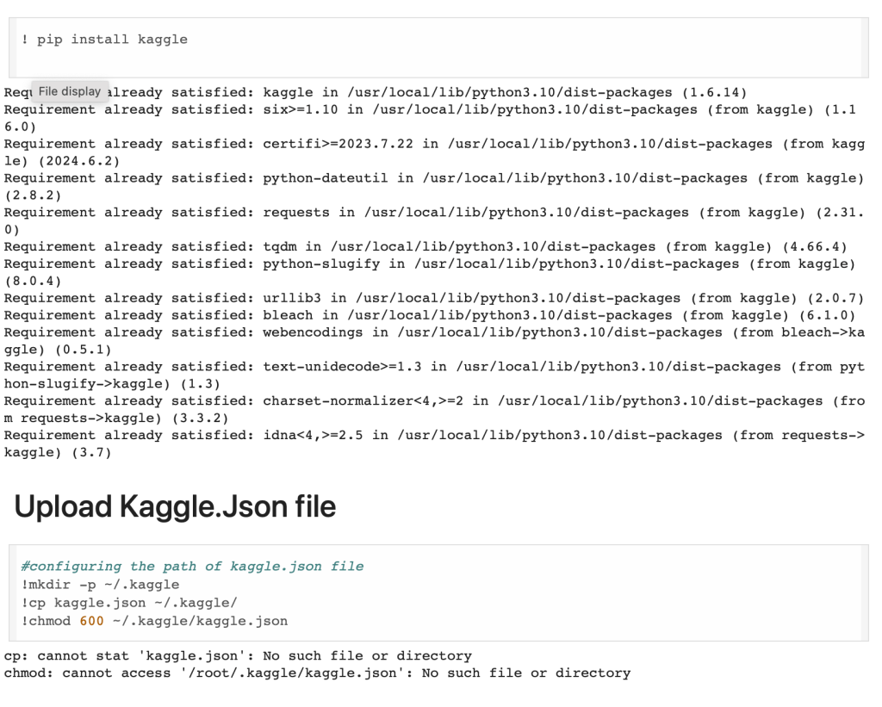The image size is (882, 707).
Task: Click the mkdir -p ~/.kaggle command line
Action: [100, 585]
